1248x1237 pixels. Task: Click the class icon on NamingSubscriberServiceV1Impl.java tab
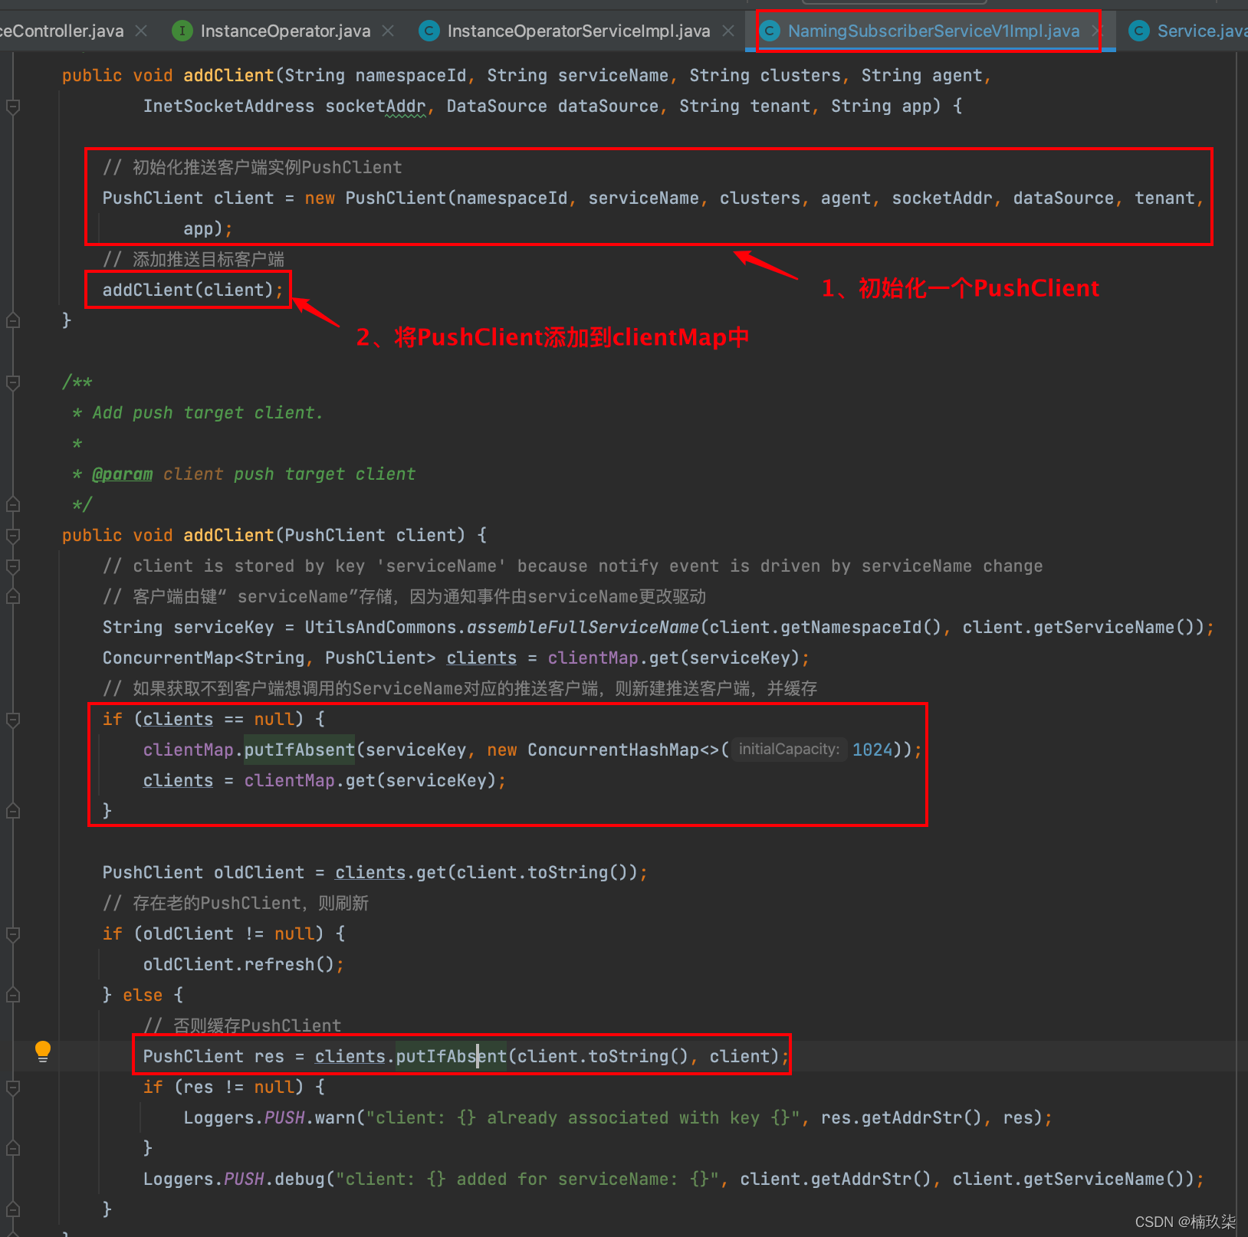coord(770,31)
